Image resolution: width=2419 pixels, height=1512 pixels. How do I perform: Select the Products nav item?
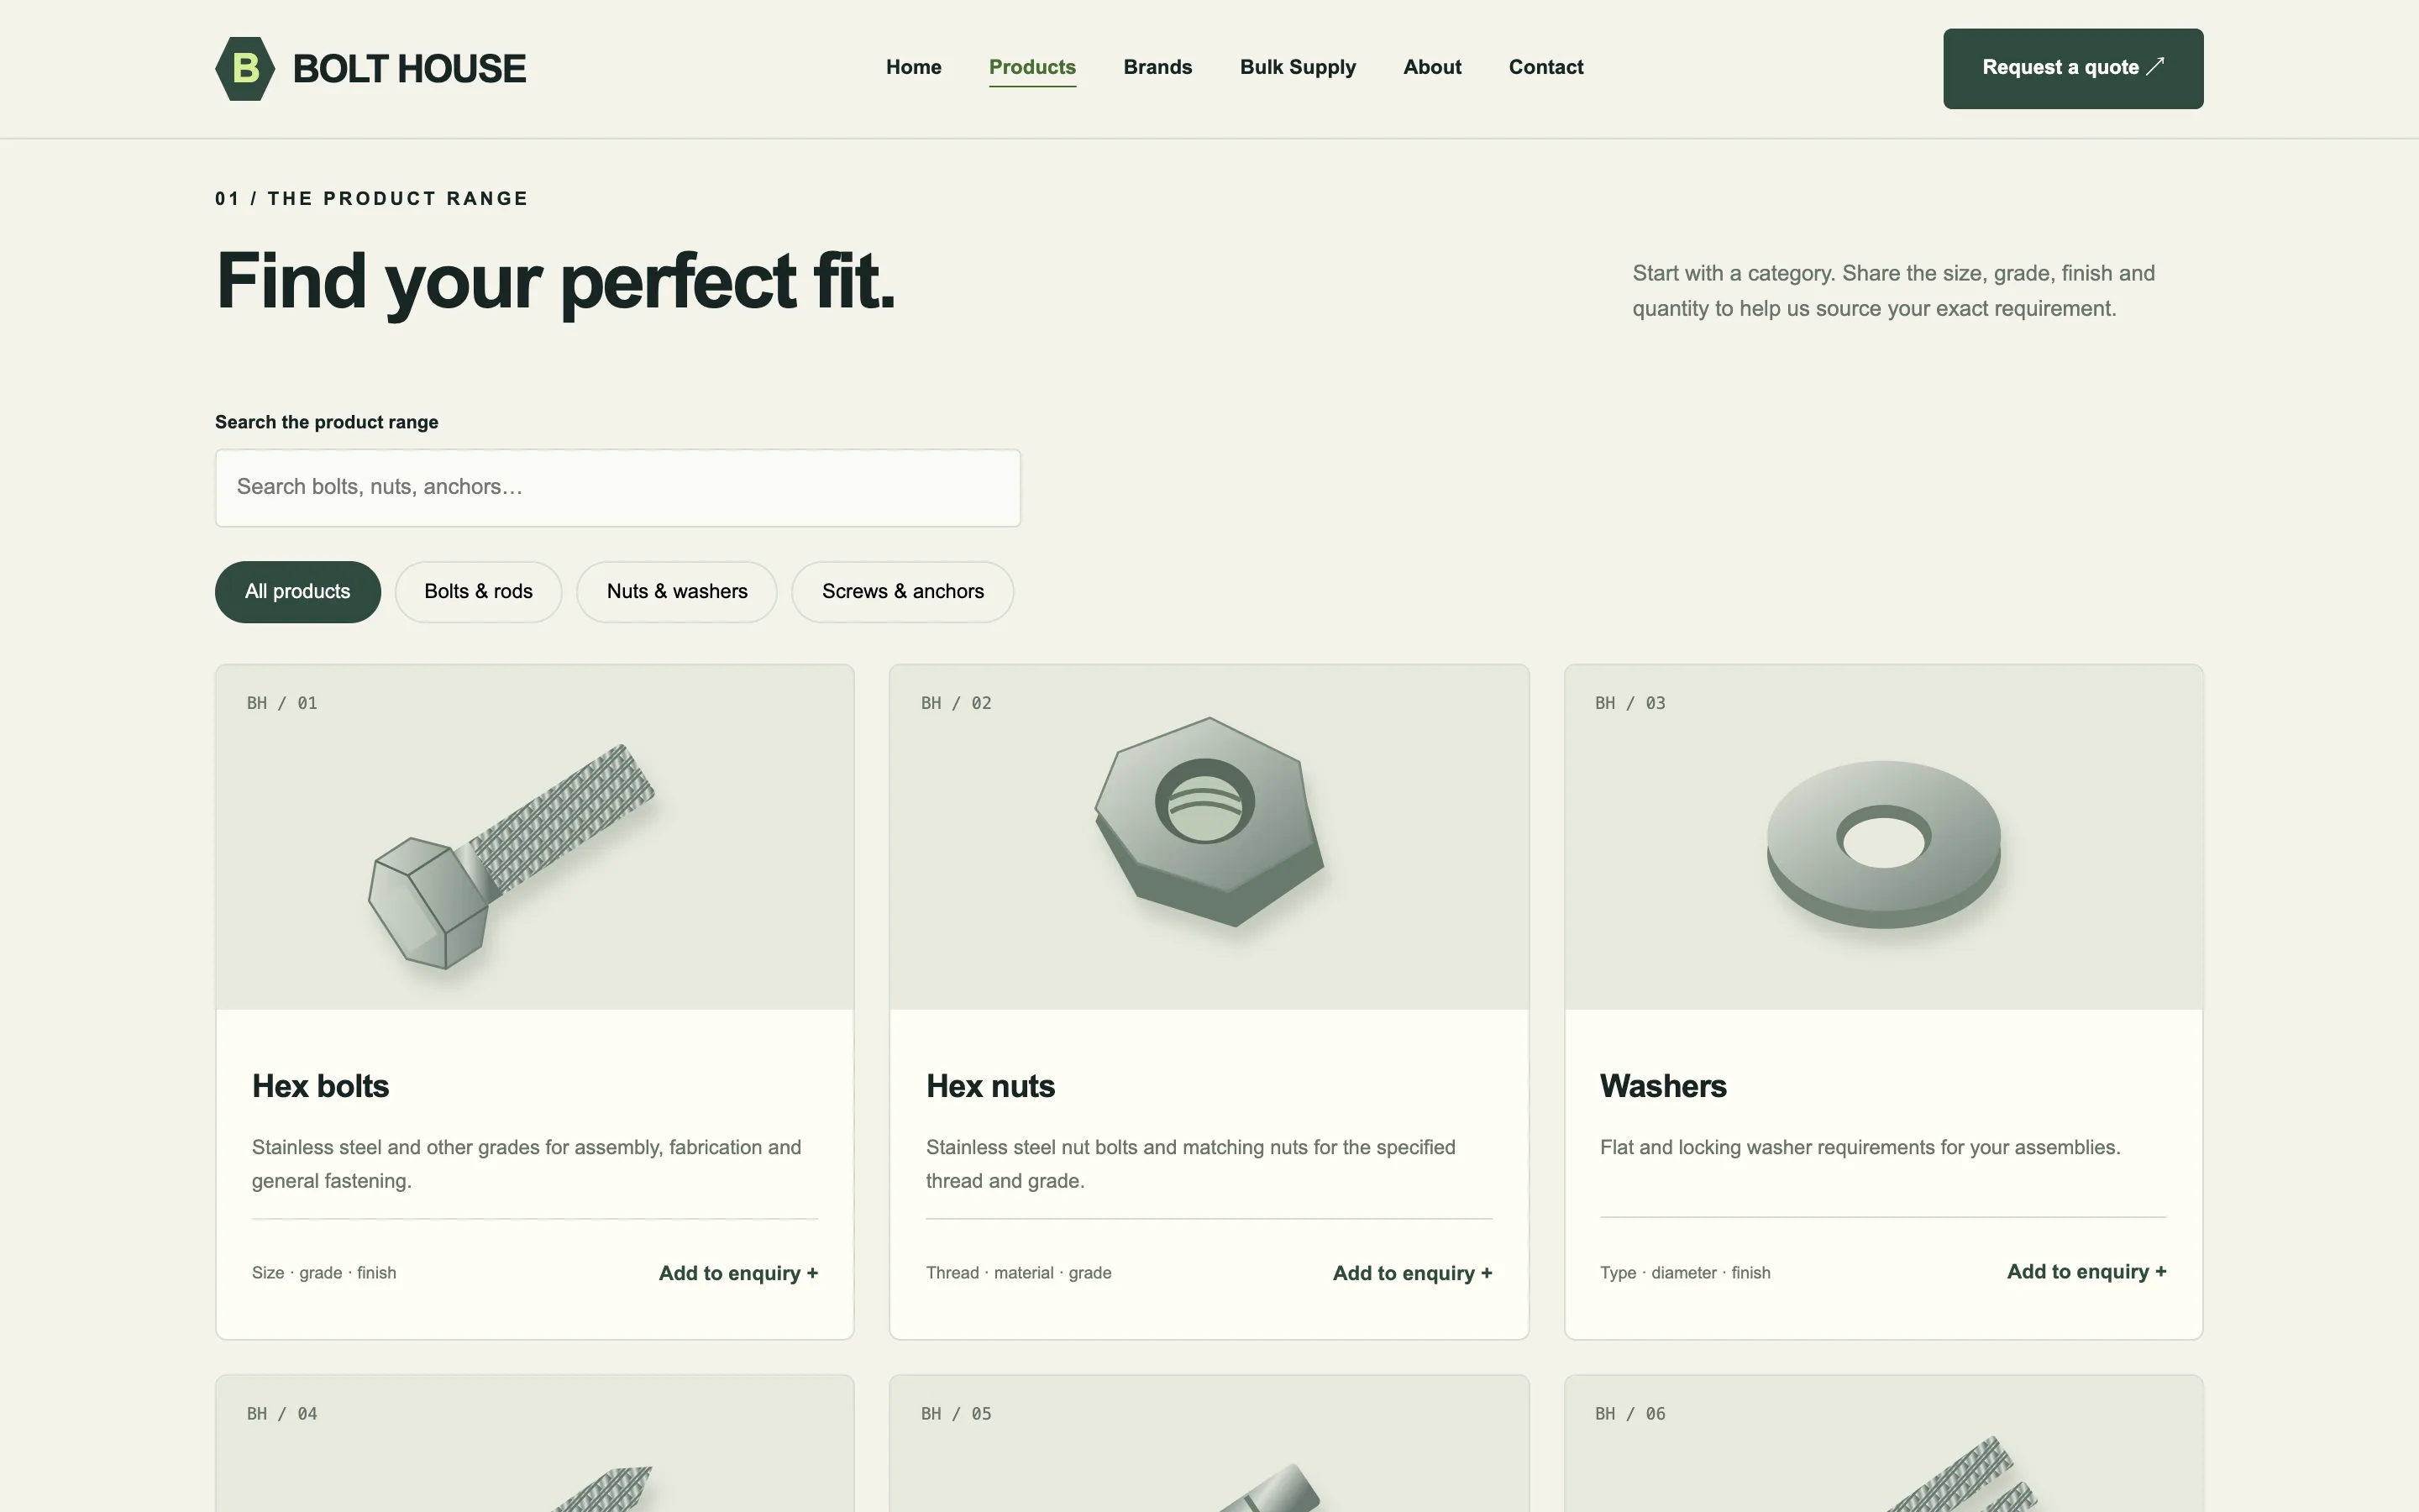pyautogui.click(x=1032, y=67)
